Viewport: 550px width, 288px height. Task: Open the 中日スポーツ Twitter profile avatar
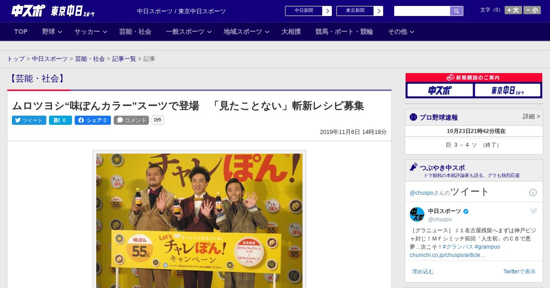pos(417,214)
